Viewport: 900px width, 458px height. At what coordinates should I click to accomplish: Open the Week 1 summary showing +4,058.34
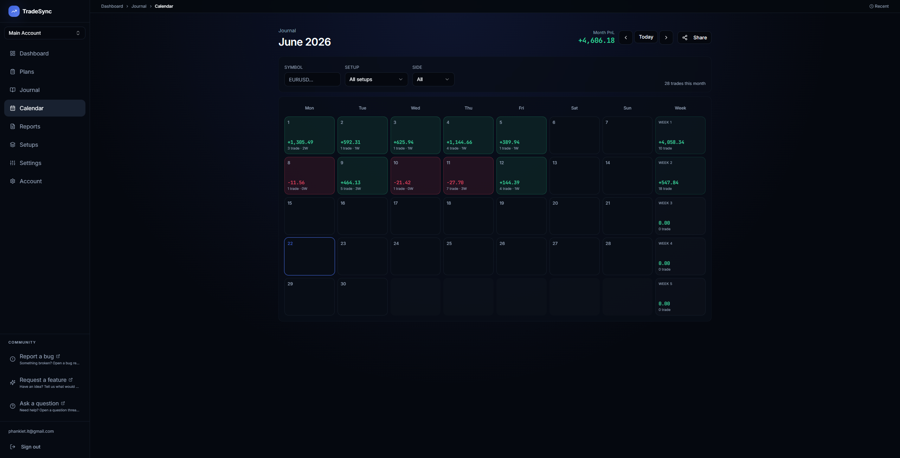pyautogui.click(x=680, y=135)
